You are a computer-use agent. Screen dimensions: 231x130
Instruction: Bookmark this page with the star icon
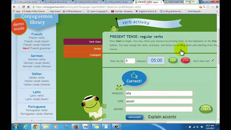[x=208, y=7]
